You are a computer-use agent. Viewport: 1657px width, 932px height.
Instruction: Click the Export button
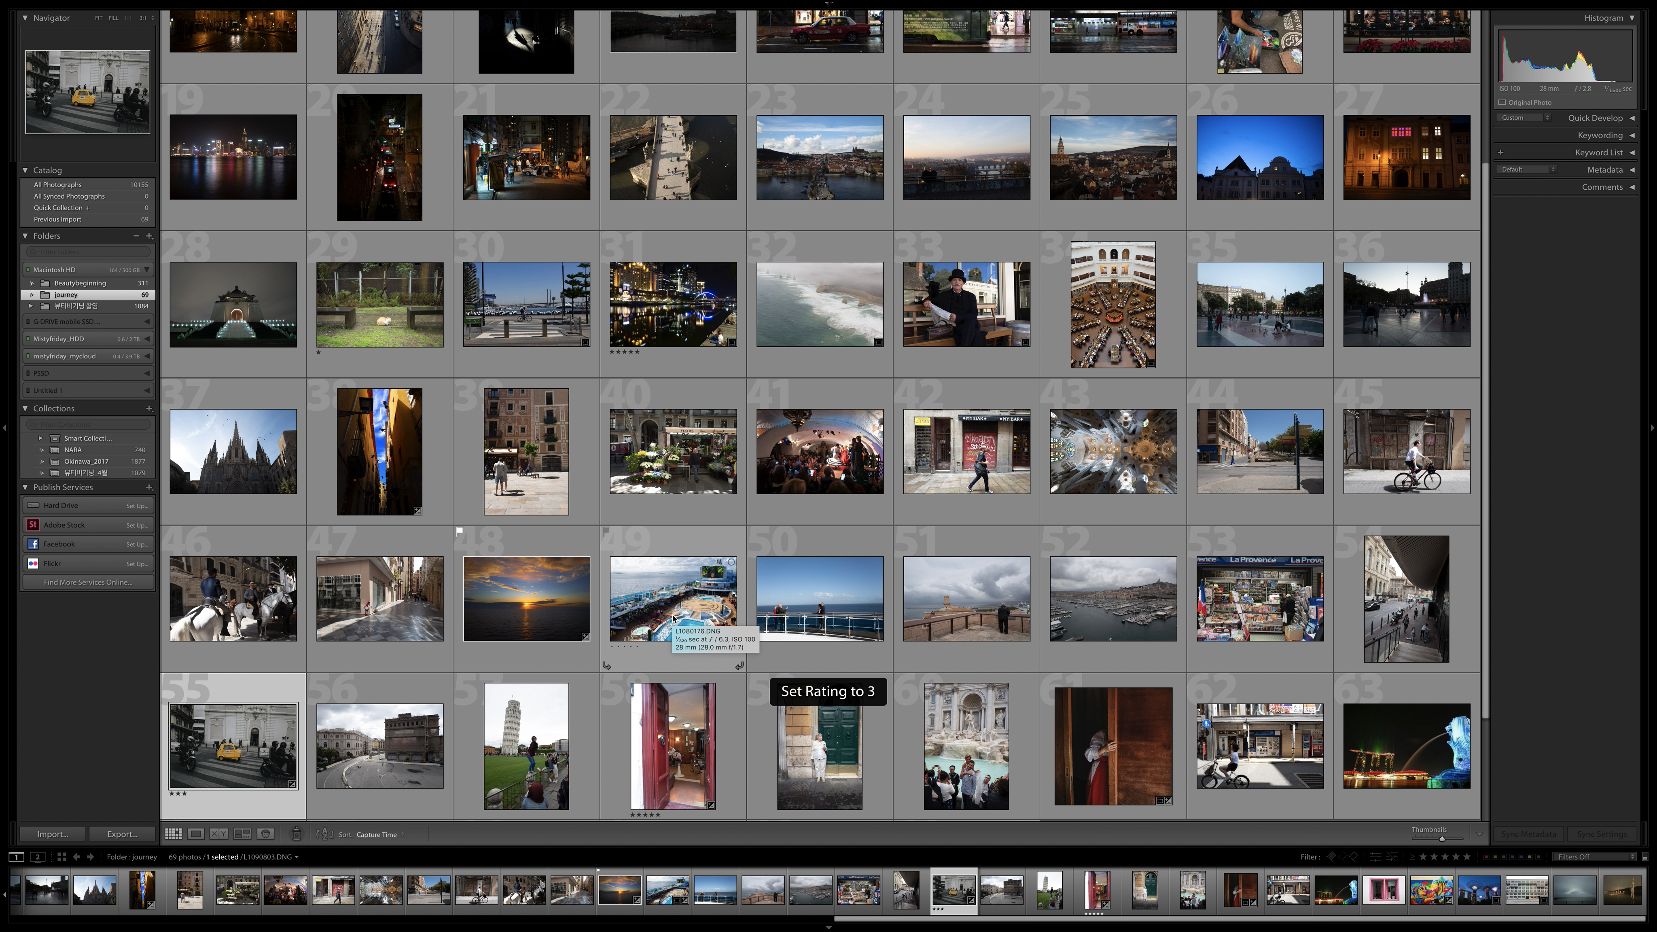pyautogui.click(x=122, y=834)
